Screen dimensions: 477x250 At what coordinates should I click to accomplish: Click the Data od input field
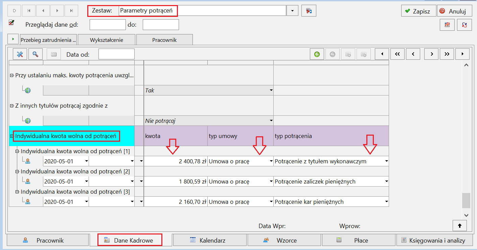[x=116, y=54]
